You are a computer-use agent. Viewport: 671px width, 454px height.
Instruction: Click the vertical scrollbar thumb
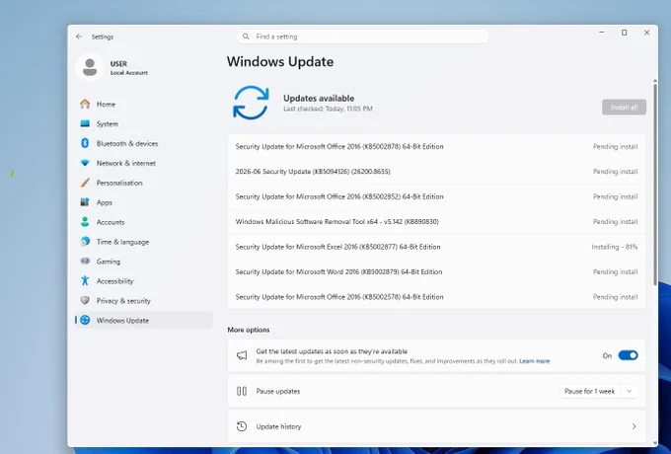[x=655, y=185]
